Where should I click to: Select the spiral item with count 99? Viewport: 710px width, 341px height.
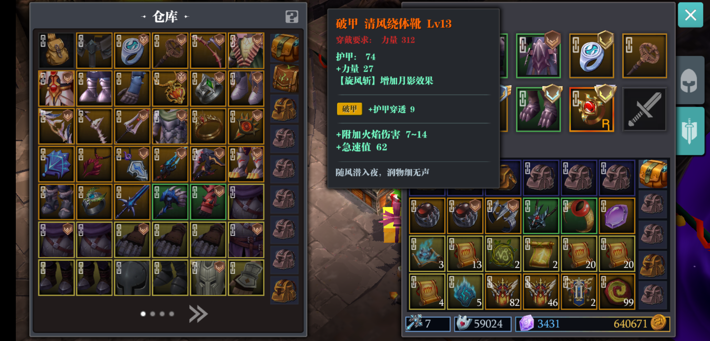[x=617, y=292]
